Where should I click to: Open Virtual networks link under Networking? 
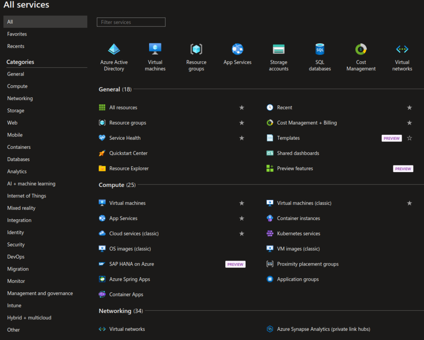127,329
